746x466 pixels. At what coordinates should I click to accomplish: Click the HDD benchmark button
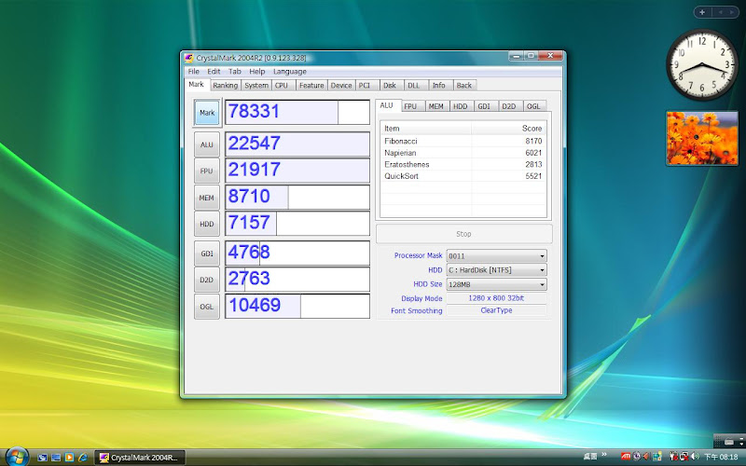(206, 224)
